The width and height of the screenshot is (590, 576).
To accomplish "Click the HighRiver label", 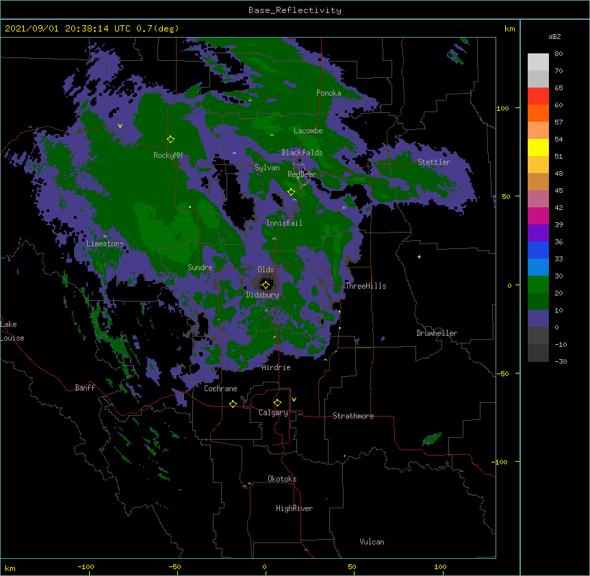I will [x=294, y=508].
